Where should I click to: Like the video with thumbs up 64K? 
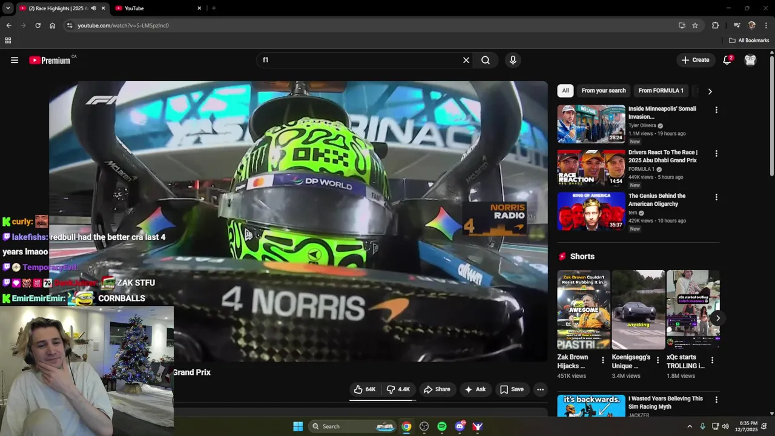coord(364,389)
